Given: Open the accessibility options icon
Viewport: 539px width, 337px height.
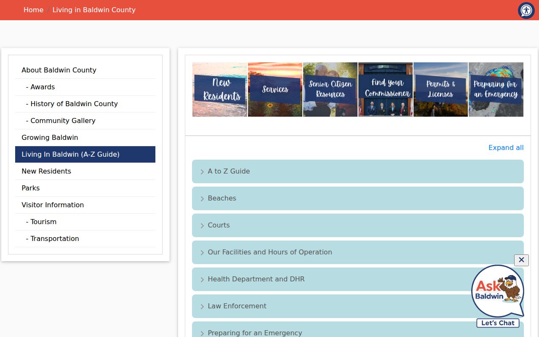Looking at the screenshot, I should 526,11.
